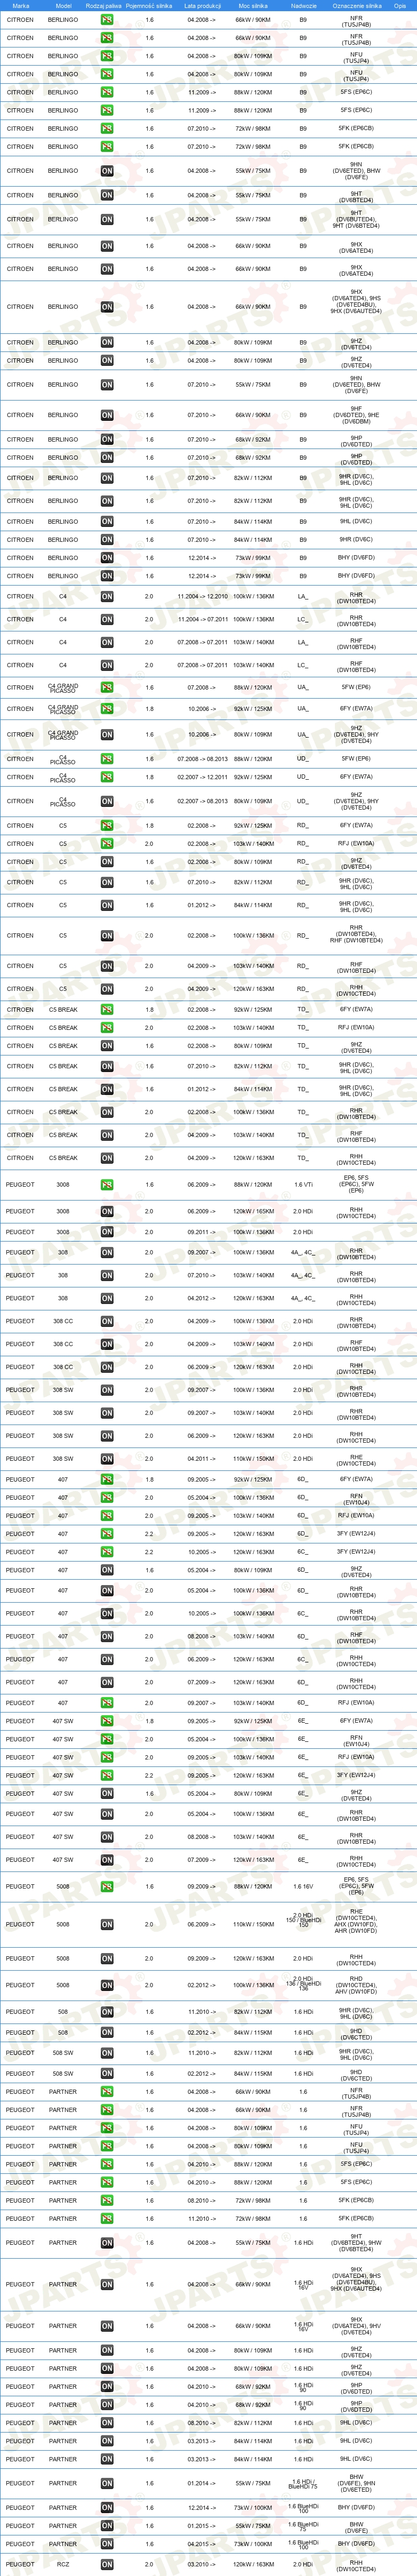Click PARTNER cell BHW (DV6FE), 9HN (DV6ETED)
This screenshot has height=2576, width=417.
tap(356, 2484)
